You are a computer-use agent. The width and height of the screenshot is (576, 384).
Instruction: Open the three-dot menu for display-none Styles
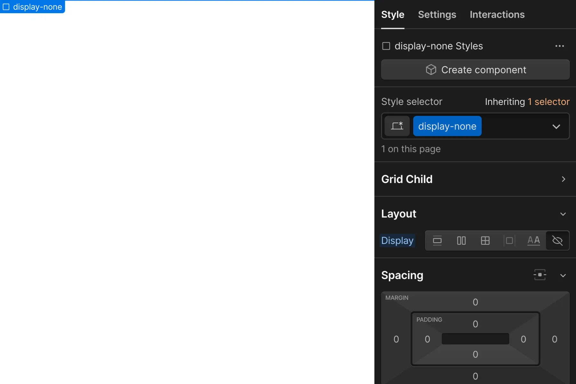(560, 46)
